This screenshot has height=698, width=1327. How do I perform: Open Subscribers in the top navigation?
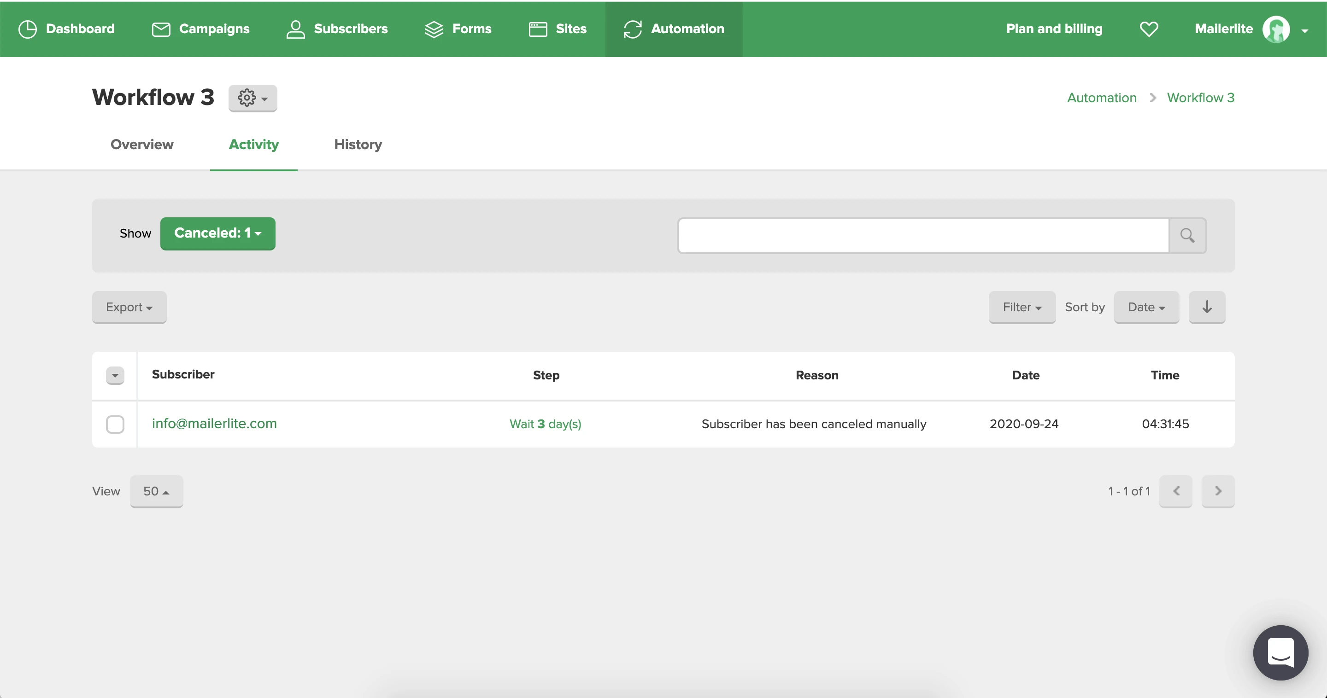337,29
